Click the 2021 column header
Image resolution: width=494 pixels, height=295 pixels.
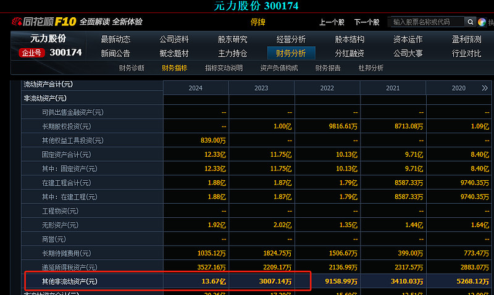point(393,88)
